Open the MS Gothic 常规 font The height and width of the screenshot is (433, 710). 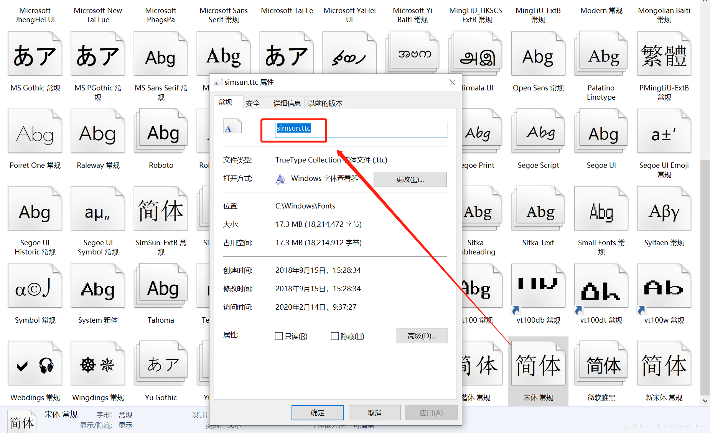(35, 53)
